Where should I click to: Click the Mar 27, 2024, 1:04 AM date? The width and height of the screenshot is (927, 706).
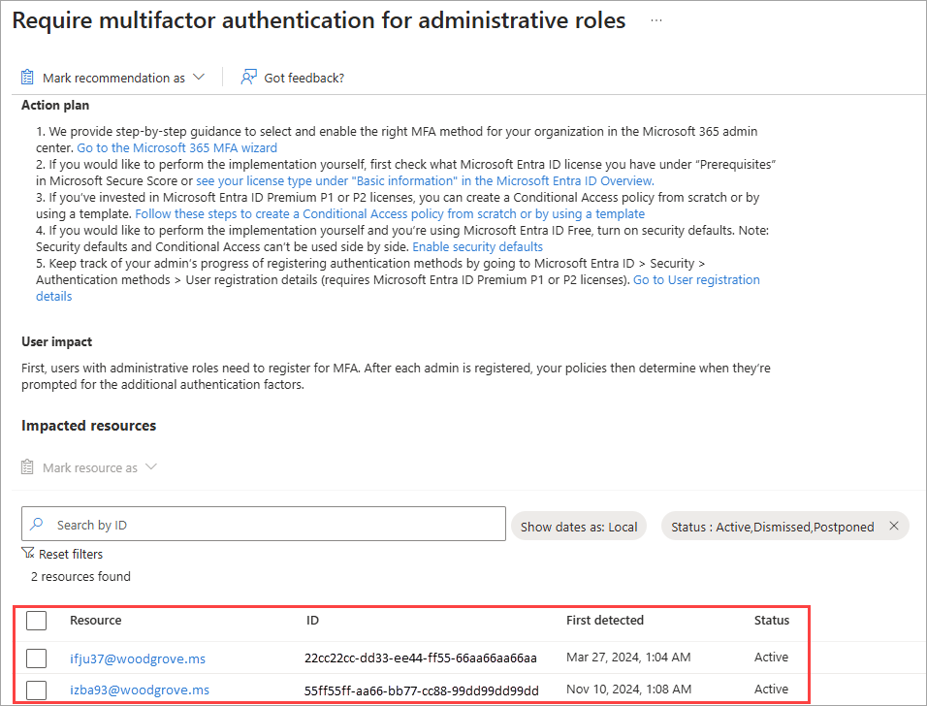628,657
